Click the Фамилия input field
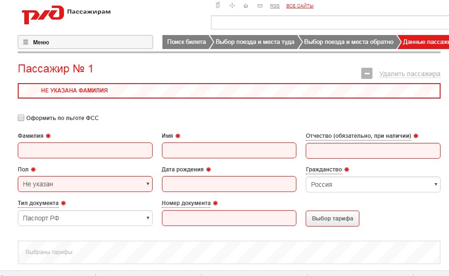This screenshot has width=449, height=276. click(85, 150)
